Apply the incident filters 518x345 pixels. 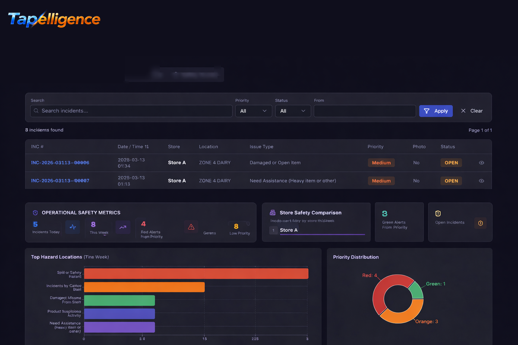[x=436, y=111]
